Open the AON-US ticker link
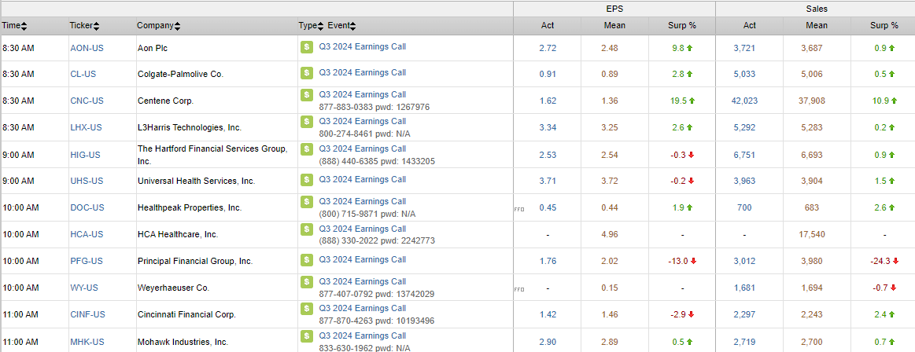This screenshot has height=352, width=915. point(87,49)
